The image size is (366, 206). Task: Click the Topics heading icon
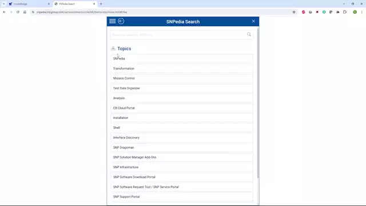click(113, 48)
